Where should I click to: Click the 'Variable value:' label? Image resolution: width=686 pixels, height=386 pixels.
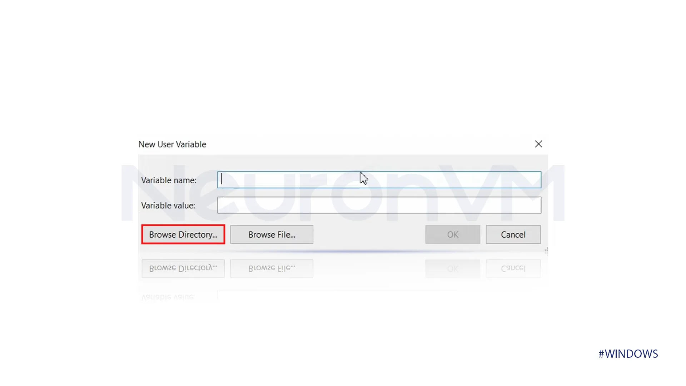pos(168,206)
